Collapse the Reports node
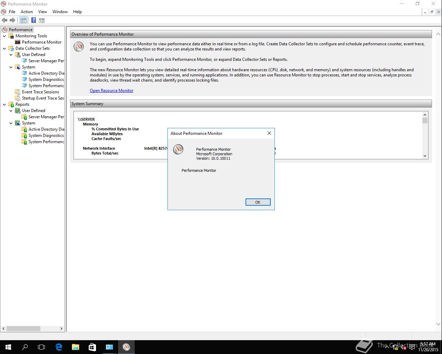The image size is (442, 354). 4,104
